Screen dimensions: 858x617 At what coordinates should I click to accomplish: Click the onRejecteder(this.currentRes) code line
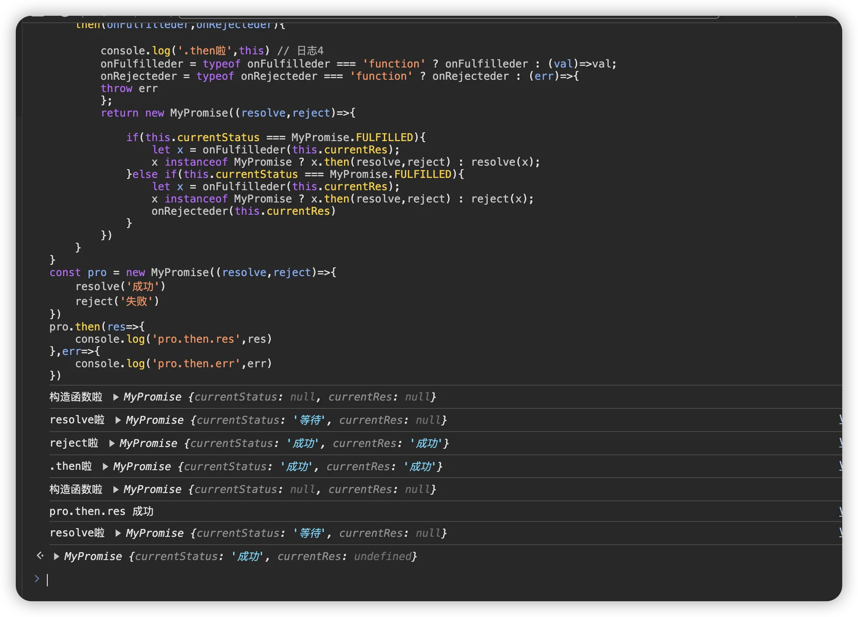point(244,211)
